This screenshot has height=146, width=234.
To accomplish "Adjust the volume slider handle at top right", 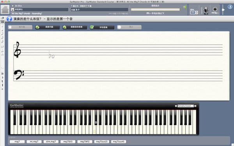I will [x=223, y=10].
